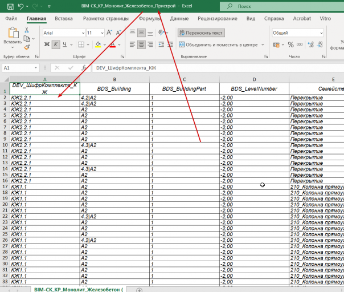Toggle Center horizontal alignment

[x=141, y=45]
